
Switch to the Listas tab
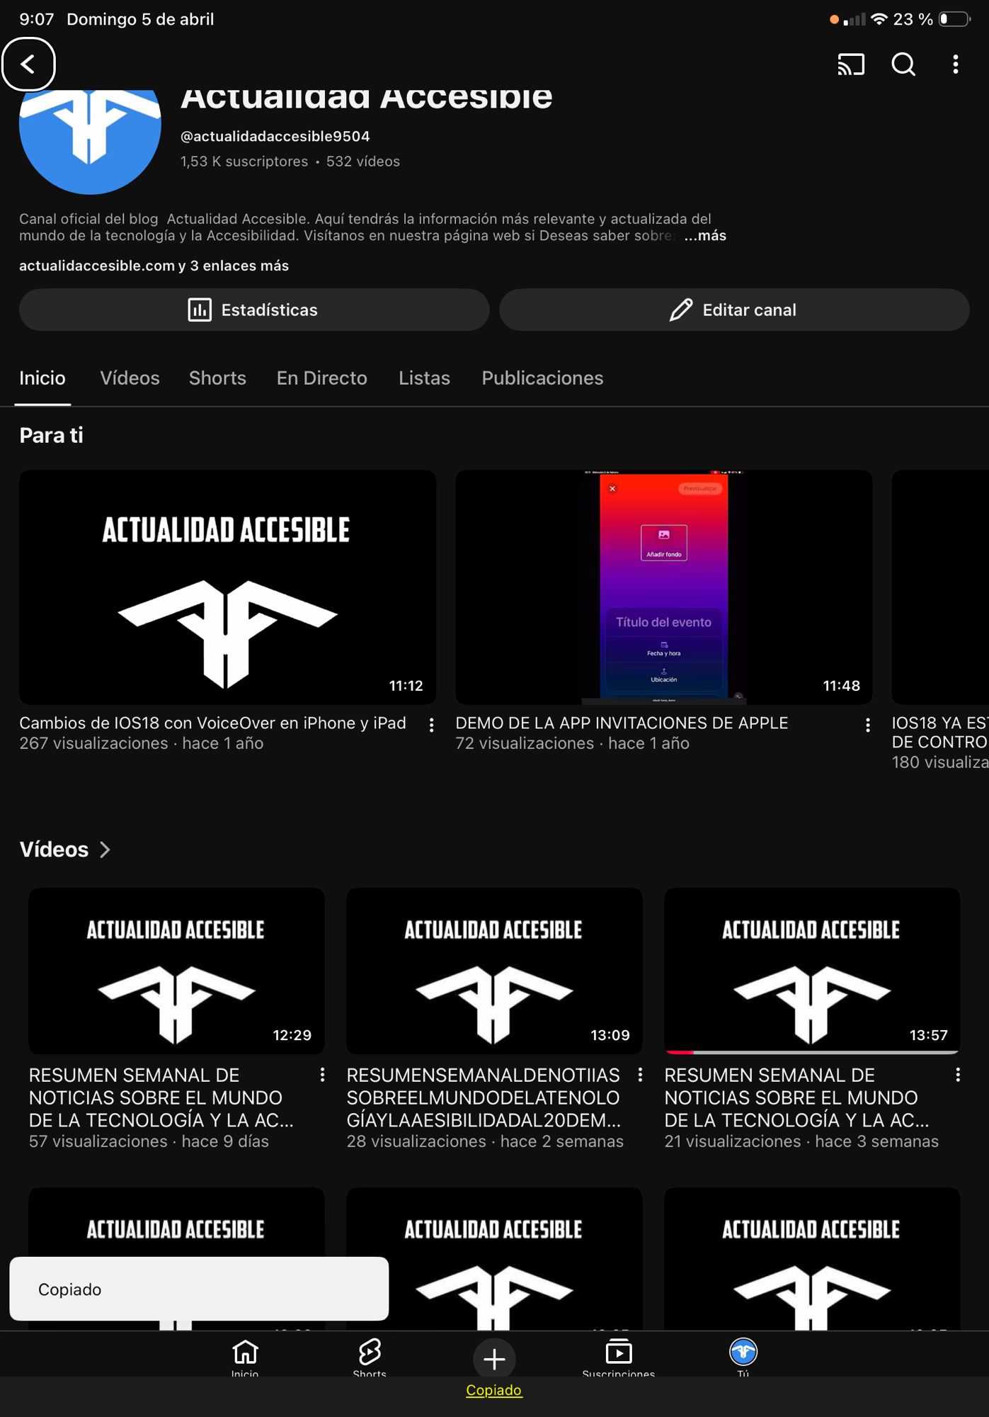tap(424, 378)
